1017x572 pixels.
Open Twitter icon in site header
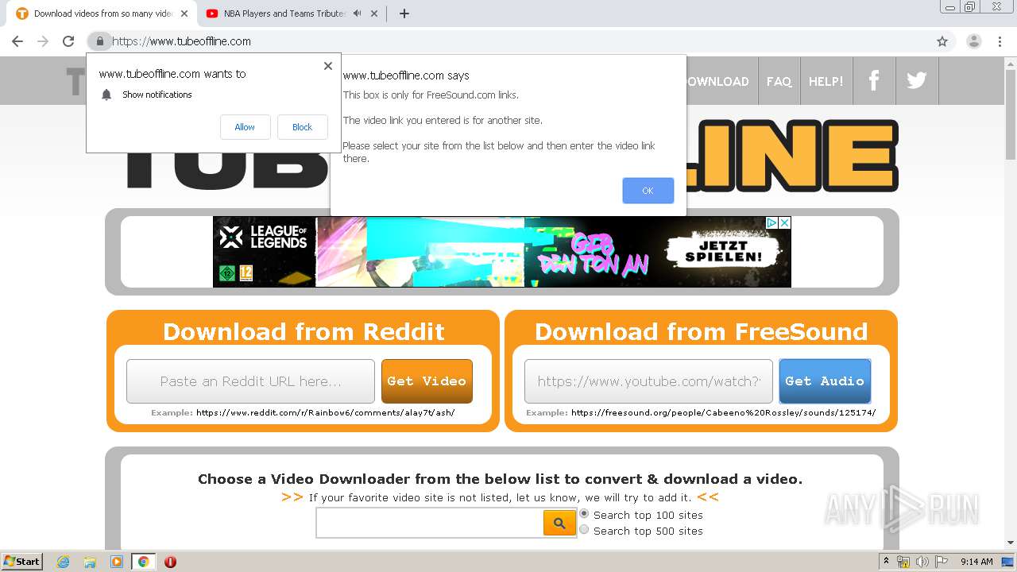tap(917, 80)
